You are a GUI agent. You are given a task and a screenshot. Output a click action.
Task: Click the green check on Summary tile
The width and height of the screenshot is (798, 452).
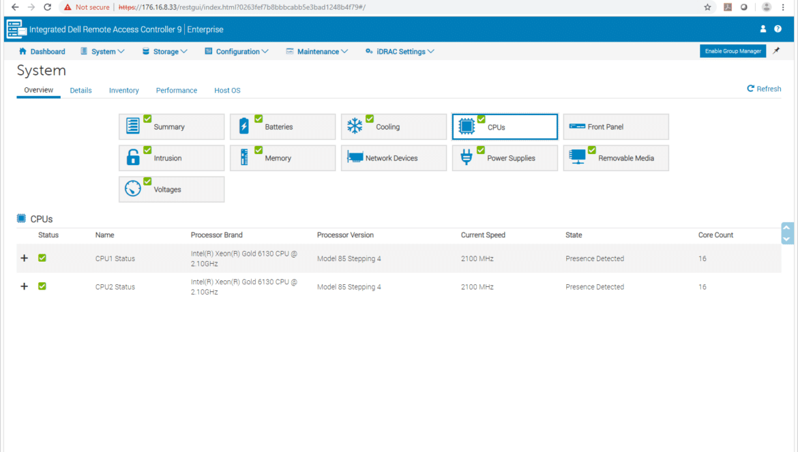tap(147, 119)
